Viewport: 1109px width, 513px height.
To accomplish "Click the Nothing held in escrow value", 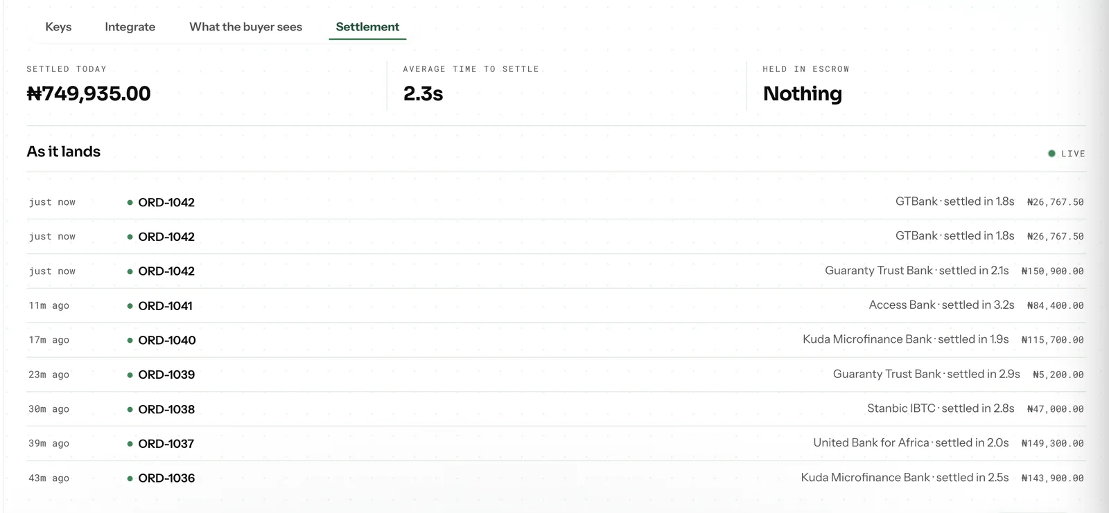I will pos(803,93).
